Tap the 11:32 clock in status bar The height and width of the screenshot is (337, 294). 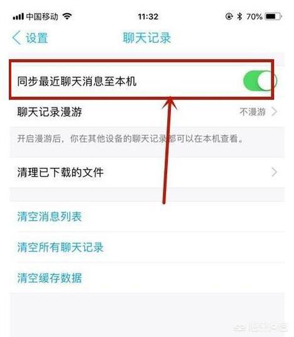click(148, 16)
